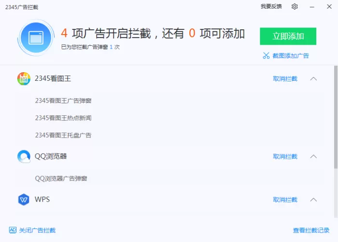The image size is (338, 242).
Task: Click 截图添加广告 link
Action: tap(291, 56)
